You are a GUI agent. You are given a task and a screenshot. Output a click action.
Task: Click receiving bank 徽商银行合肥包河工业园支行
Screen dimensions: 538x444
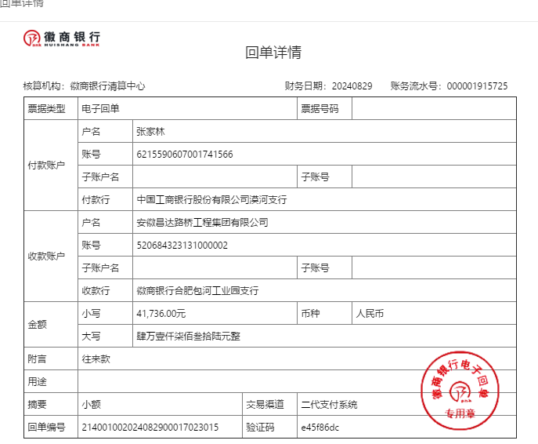tap(197, 291)
